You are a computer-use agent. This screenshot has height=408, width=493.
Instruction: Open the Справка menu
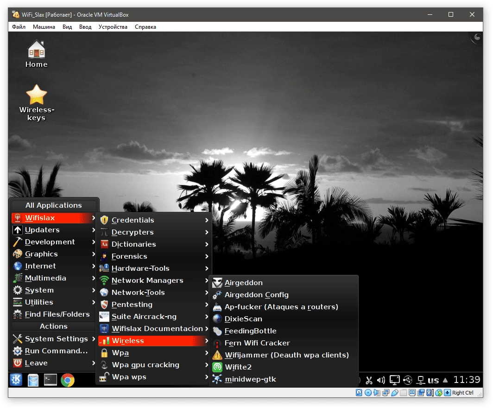(x=145, y=27)
